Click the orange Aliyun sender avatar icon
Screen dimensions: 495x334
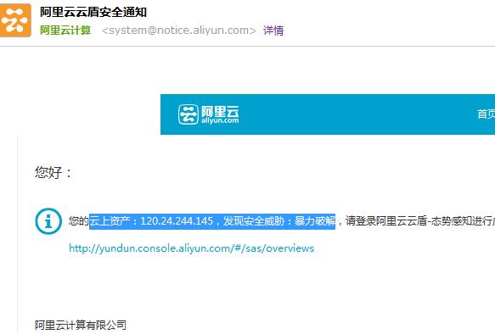(15, 20)
